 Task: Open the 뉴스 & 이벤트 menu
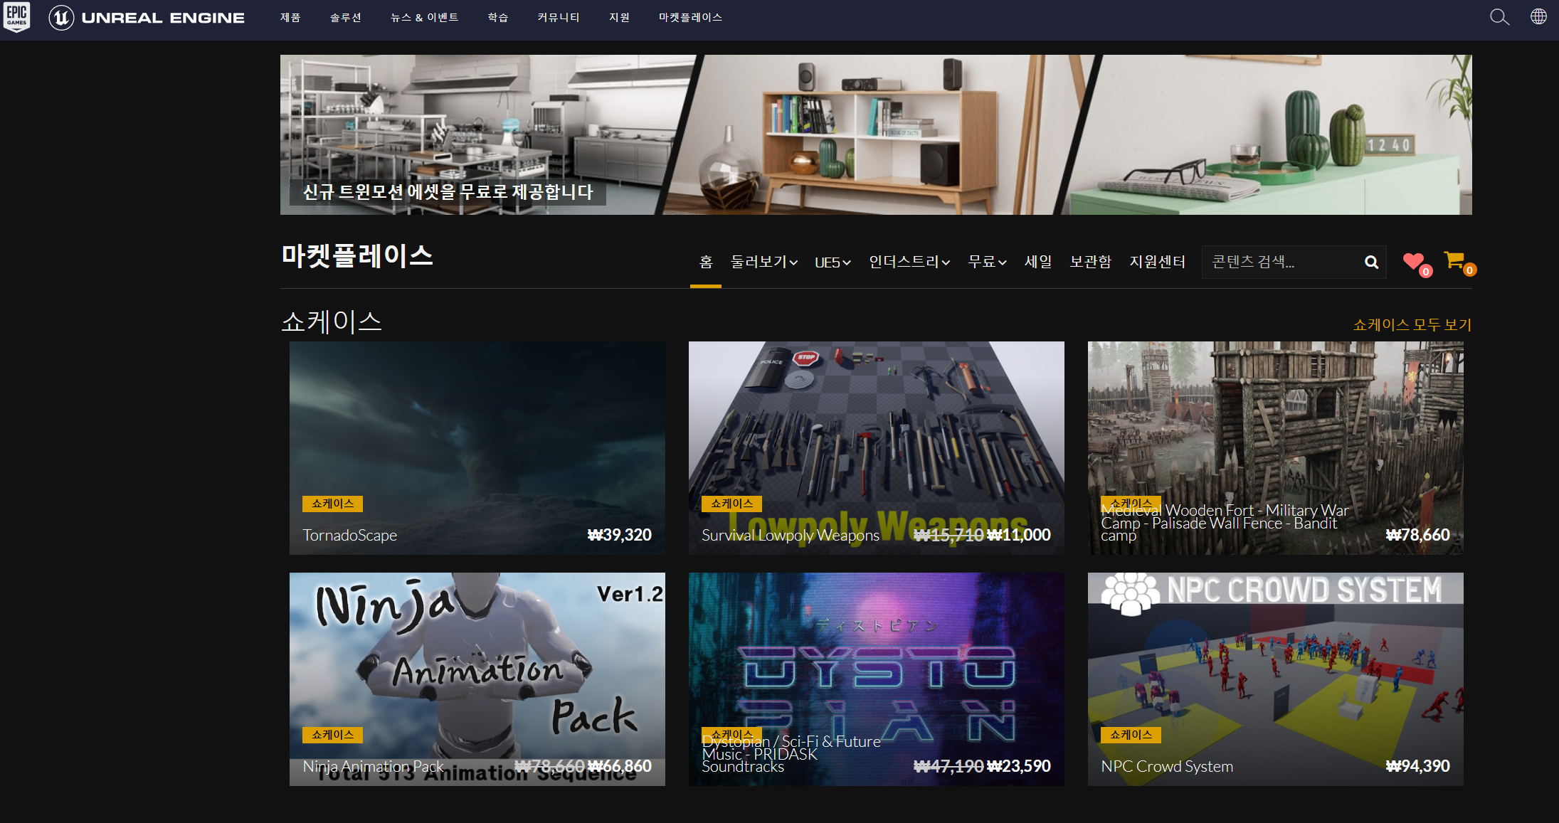[x=424, y=17]
